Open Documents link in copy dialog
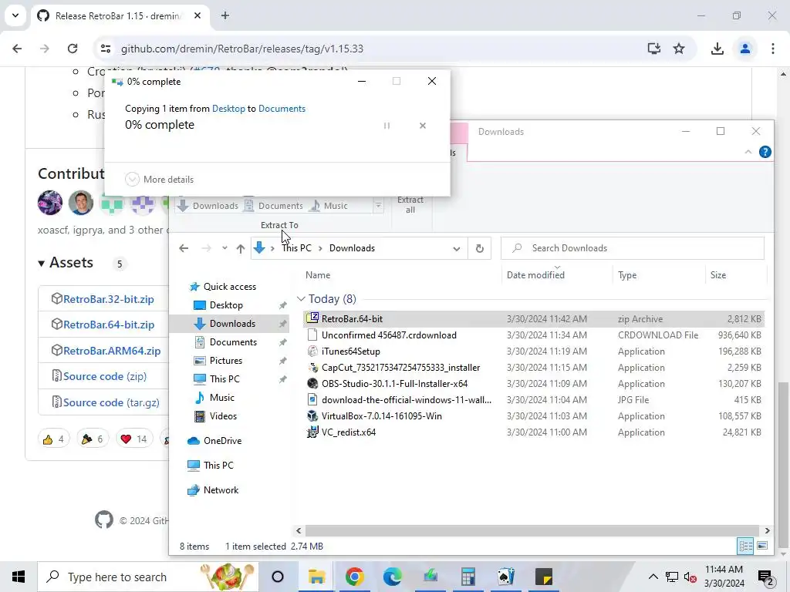790x592 pixels. point(282,108)
